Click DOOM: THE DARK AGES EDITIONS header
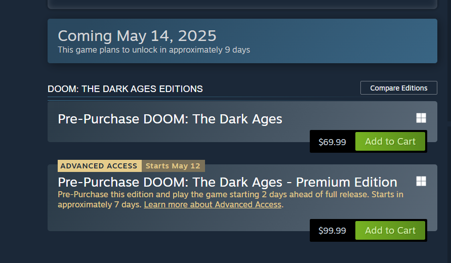Viewport: 451px width, 263px height. (125, 89)
